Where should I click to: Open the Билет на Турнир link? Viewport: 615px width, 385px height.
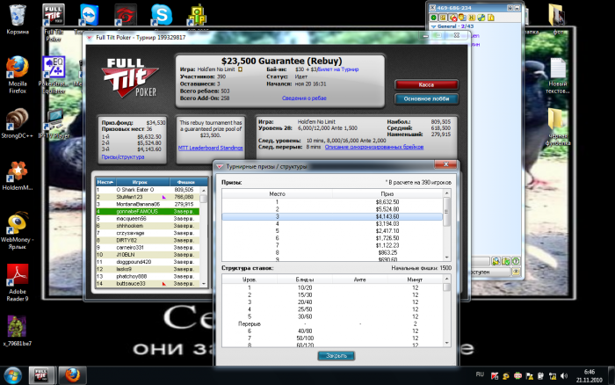coord(337,69)
